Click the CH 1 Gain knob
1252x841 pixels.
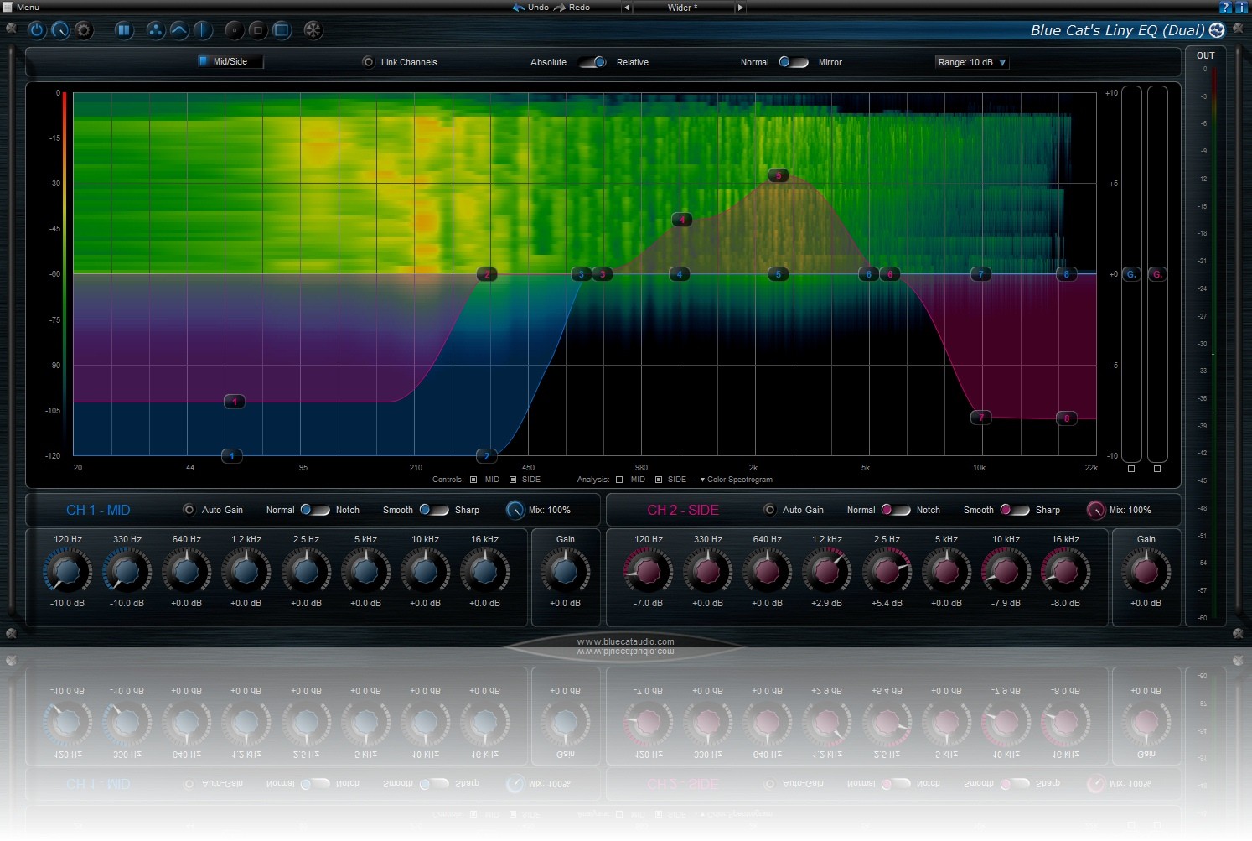pos(565,572)
